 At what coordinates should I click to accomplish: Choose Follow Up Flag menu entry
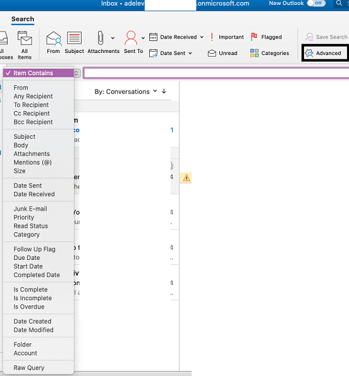coord(39,249)
